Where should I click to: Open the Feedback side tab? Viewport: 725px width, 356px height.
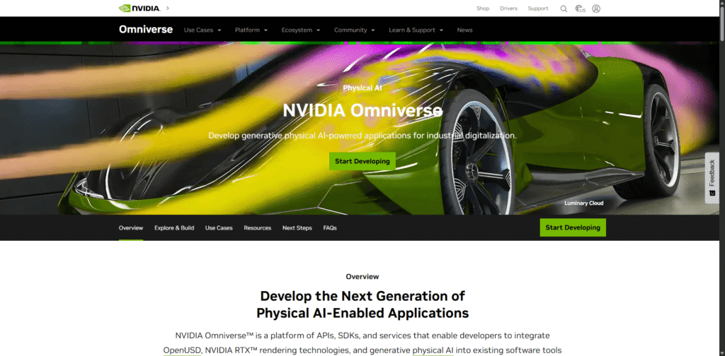click(712, 177)
